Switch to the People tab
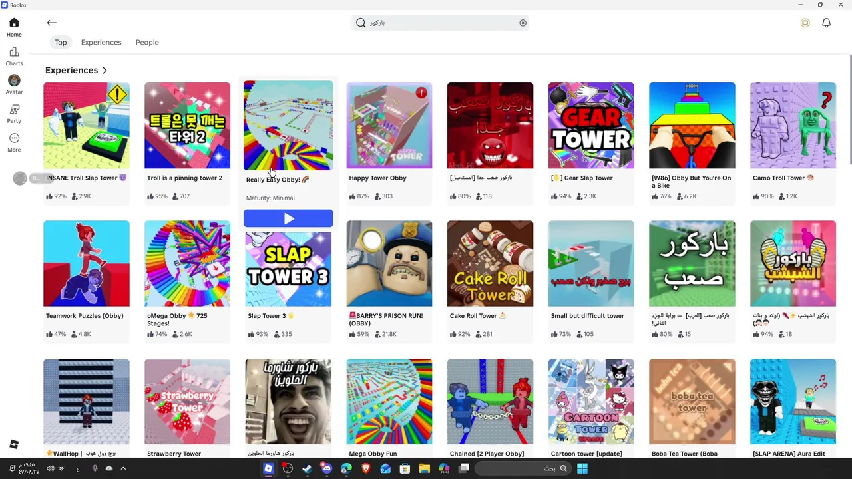The height and width of the screenshot is (479, 852). (x=147, y=42)
